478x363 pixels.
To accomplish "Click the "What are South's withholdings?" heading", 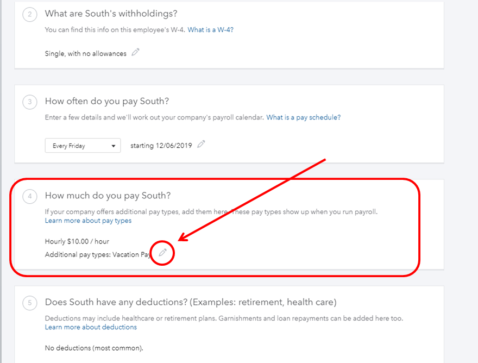I will point(111,14).
